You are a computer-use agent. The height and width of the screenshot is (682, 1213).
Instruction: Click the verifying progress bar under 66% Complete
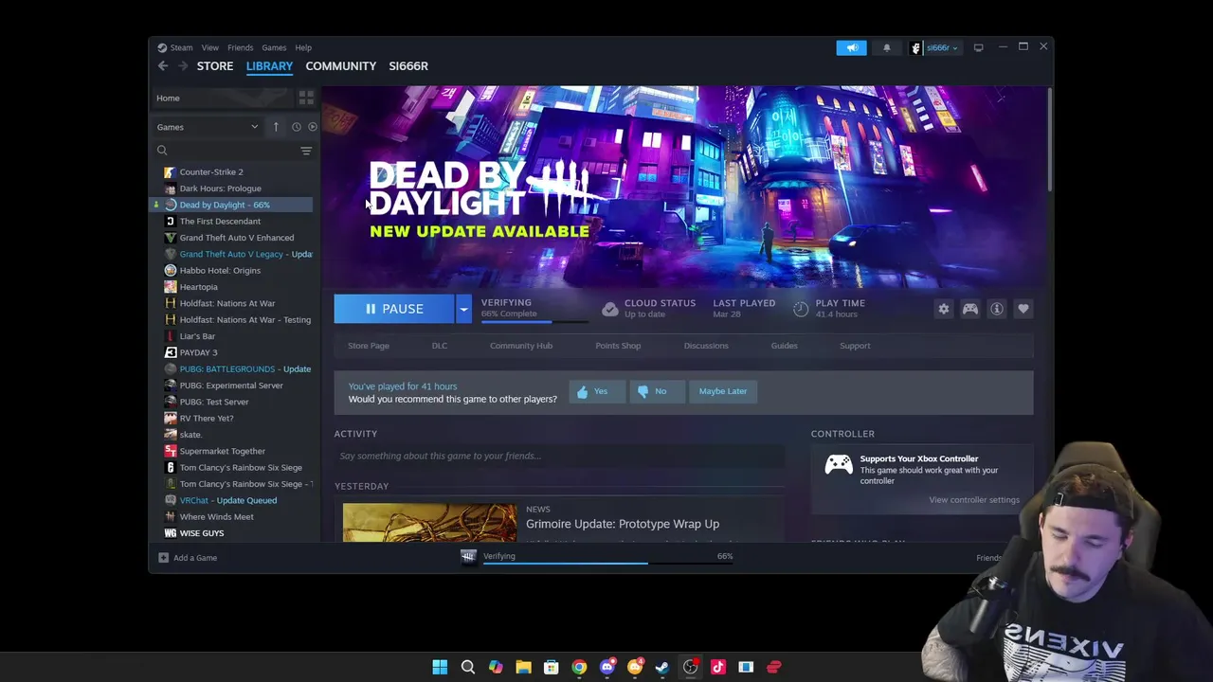[534, 322]
